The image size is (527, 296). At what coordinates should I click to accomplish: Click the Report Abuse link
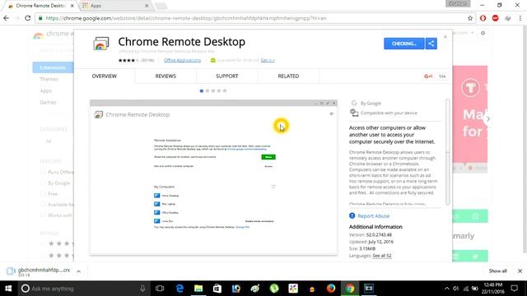pos(373,215)
